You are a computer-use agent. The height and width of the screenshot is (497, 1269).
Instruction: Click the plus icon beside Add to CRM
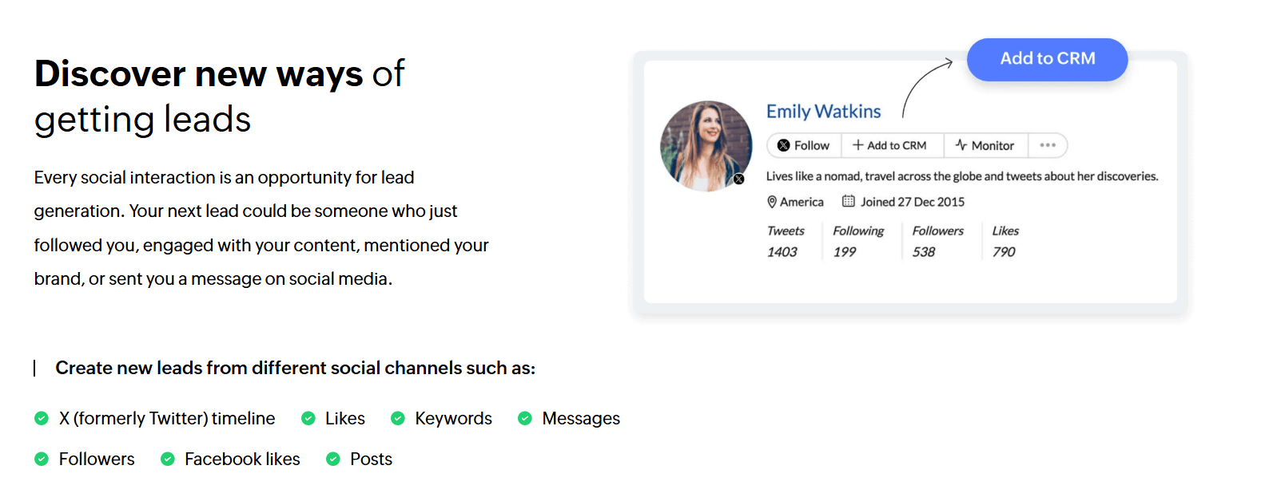click(857, 145)
